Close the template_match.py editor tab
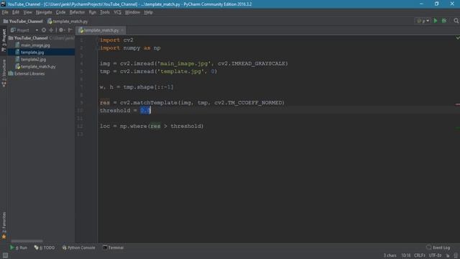 click(x=122, y=30)
